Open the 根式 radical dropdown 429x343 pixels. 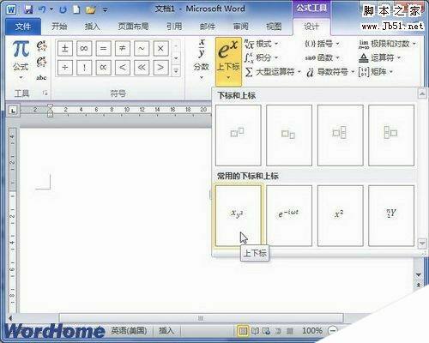pos(262,44)
